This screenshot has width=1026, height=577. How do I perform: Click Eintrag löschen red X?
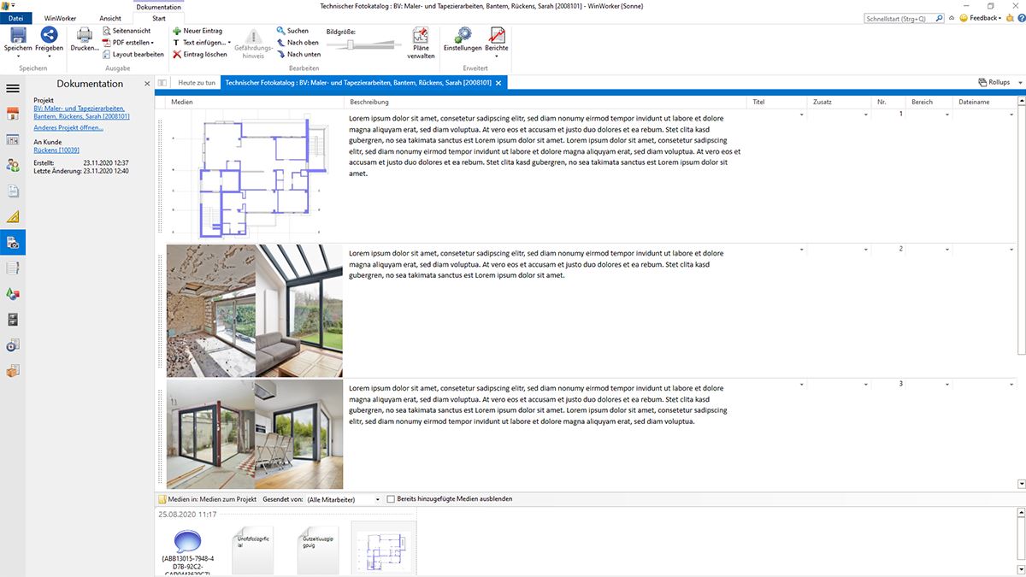(x=200, y=54)
